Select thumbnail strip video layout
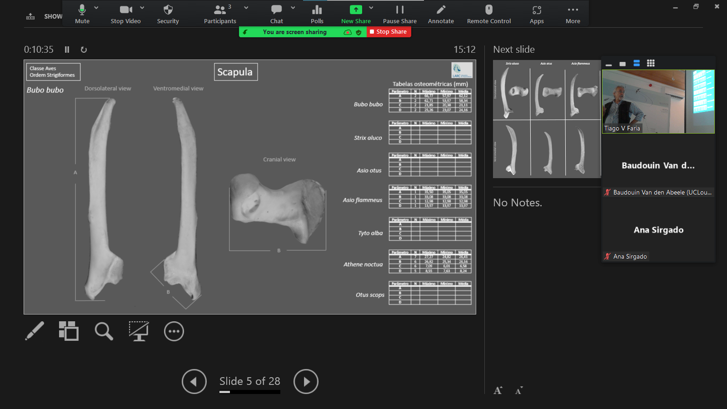 pos(637,63)
